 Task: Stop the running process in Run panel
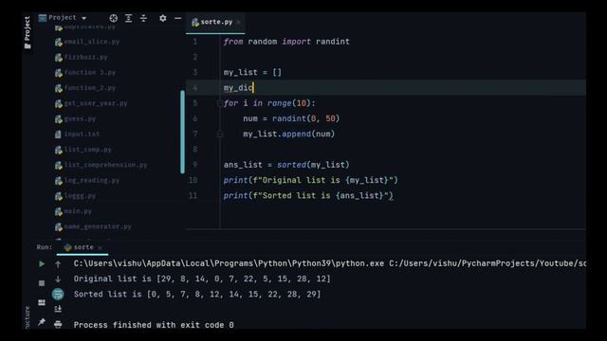(42, 283)
